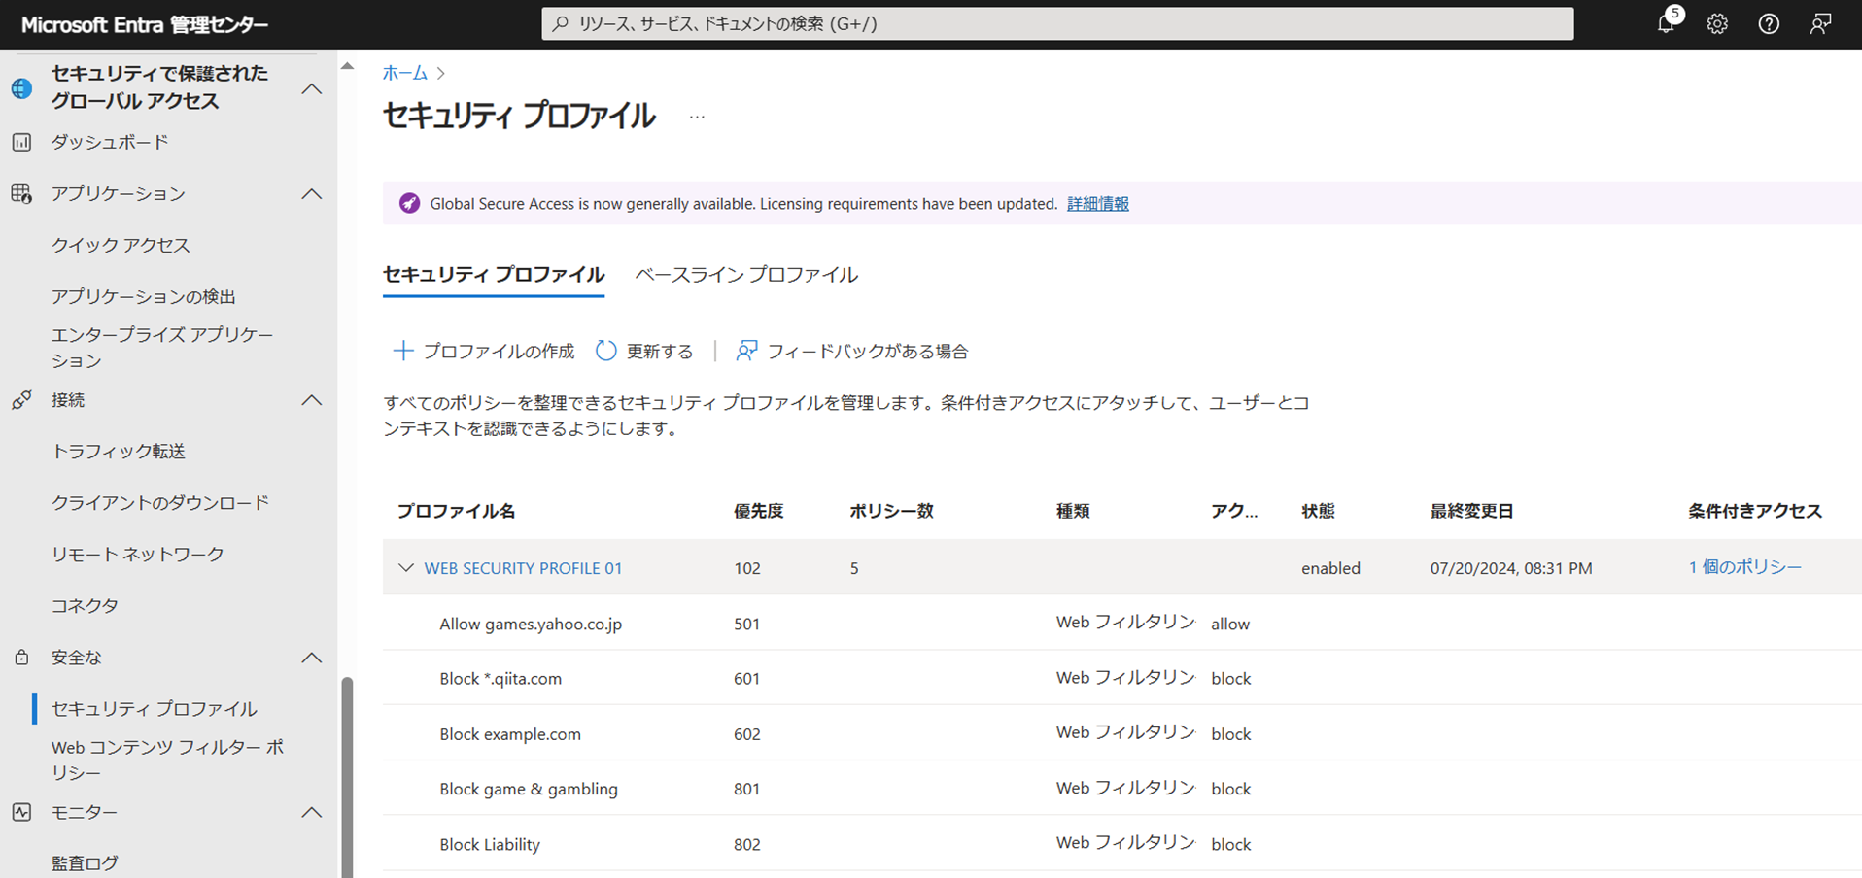Open the more options ellipsis beside title

[697, 117]
